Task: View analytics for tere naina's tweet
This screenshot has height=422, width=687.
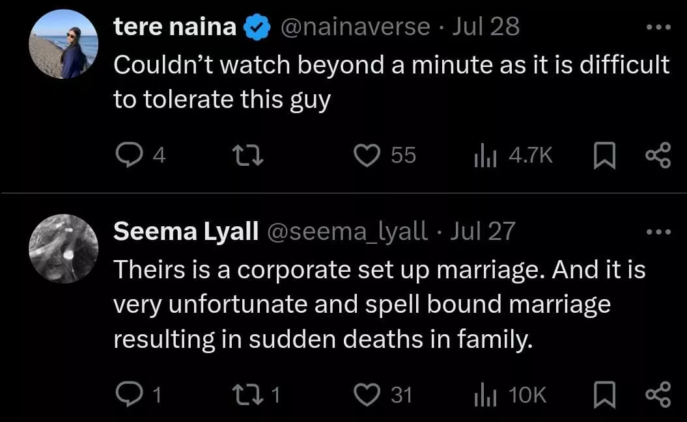Action: (x=485, y=155)
